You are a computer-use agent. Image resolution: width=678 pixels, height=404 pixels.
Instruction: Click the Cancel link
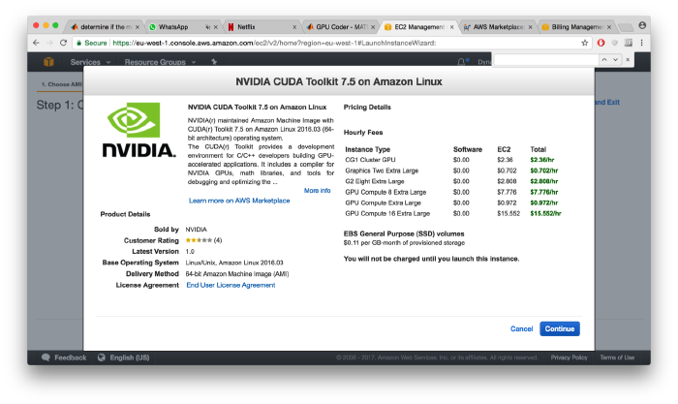pyautogui.click(x=521, y=328)
